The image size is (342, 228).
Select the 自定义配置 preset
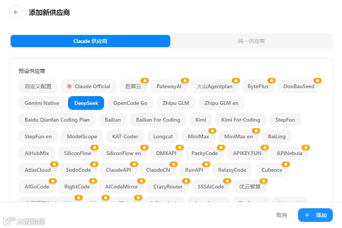tap(38, 86)
